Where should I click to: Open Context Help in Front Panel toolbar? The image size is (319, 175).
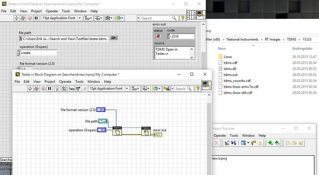[x=182, y=18]
